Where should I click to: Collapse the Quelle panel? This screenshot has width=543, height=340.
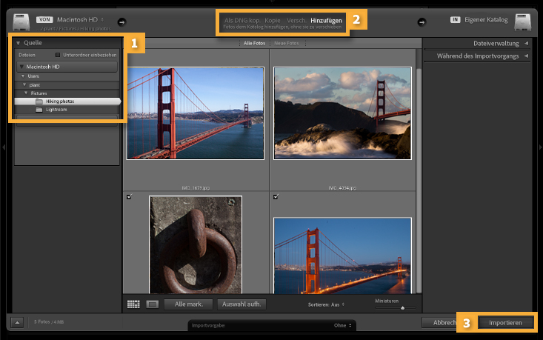tap(18, 43)
